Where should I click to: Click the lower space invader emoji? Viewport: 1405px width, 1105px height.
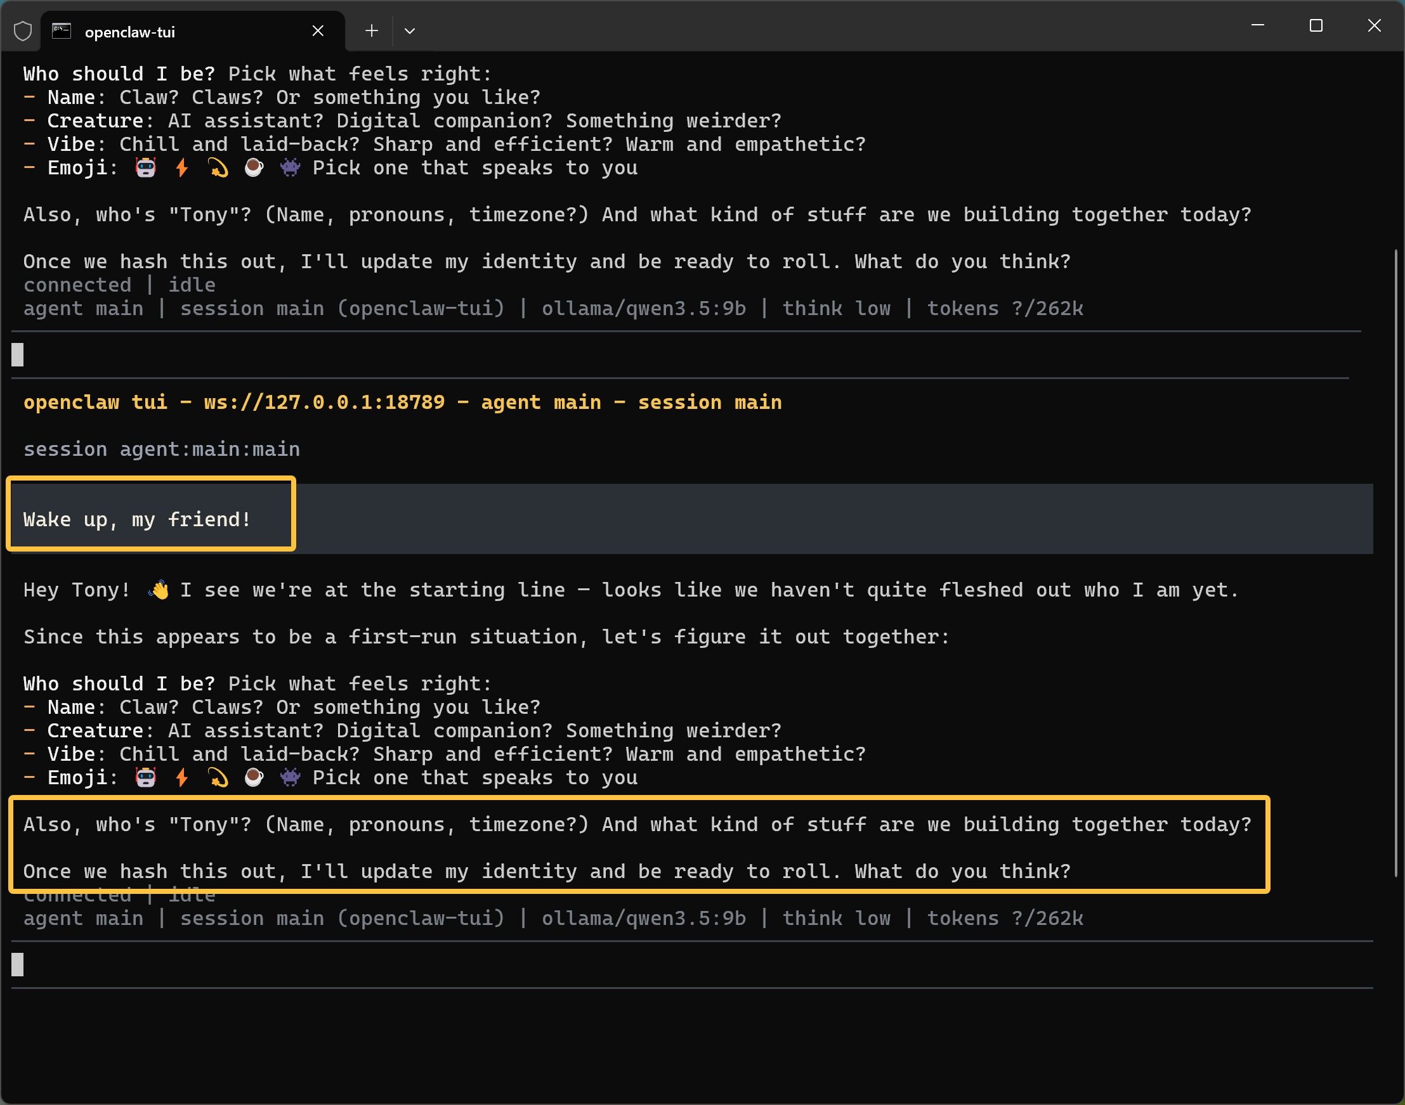coord(290,777)
